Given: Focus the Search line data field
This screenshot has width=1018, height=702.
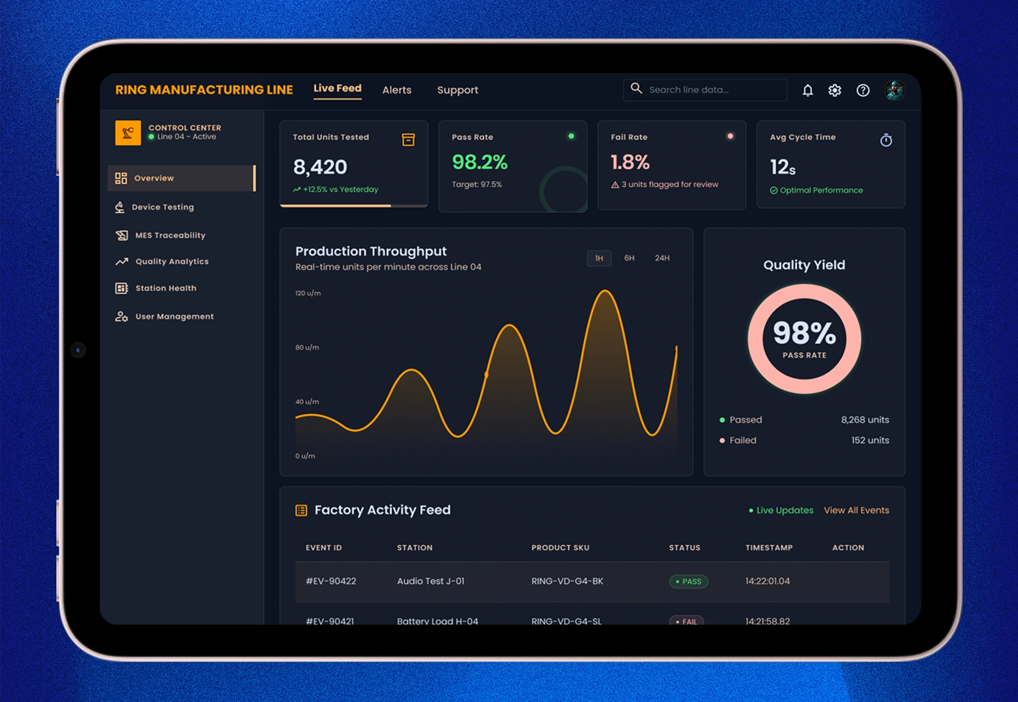Looking at the screenshot, I should (x=705, y=90).
